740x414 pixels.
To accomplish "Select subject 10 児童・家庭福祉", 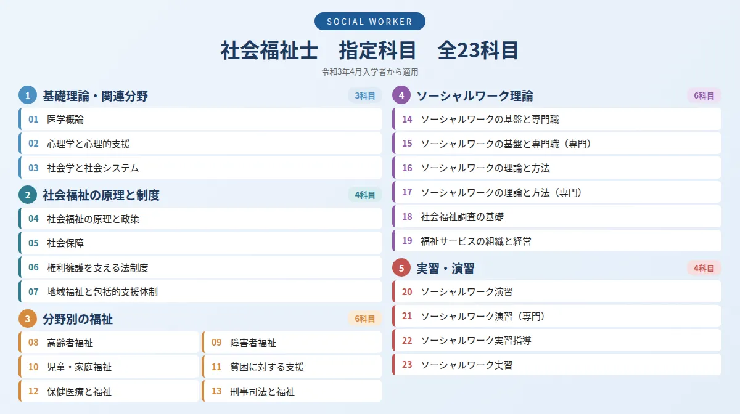I will point(109,367).
